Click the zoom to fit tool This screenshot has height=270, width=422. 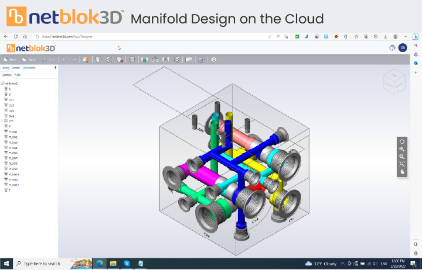pos(402,164)
